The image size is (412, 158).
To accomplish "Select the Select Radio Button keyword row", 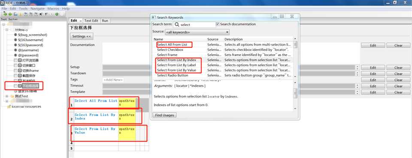I will point(223,75).
